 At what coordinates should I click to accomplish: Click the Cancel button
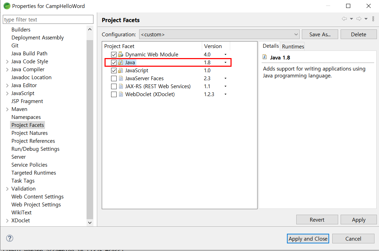353,239
